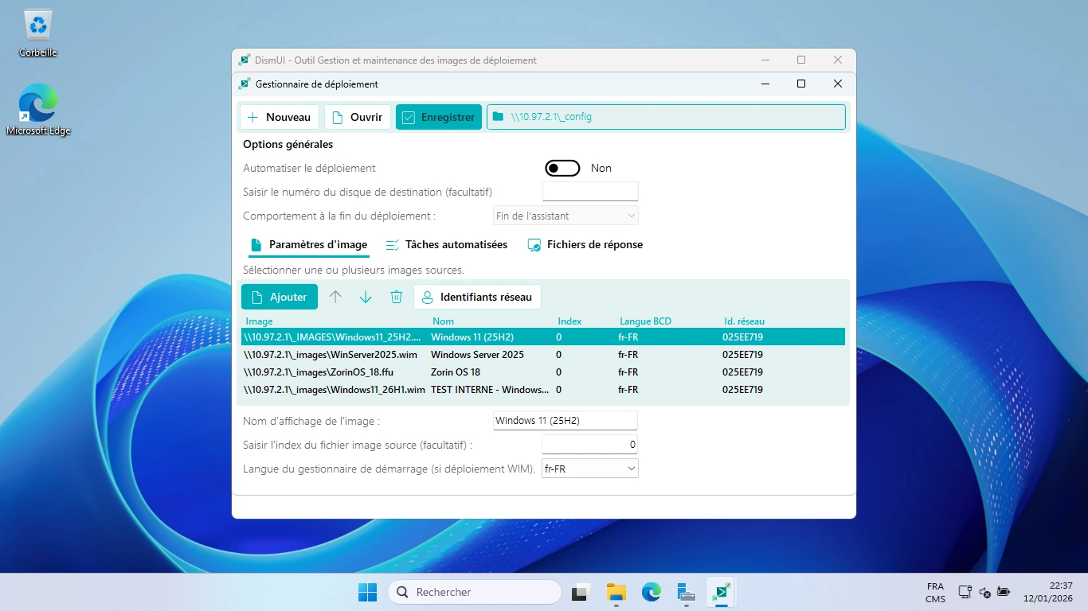
Task: Move selected image up with arrow icon
Action: click(x=335, y=297)
